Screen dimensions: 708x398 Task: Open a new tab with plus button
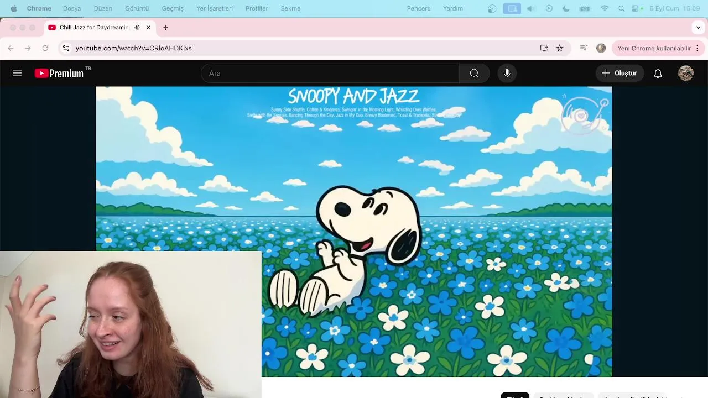click(165, 27)
